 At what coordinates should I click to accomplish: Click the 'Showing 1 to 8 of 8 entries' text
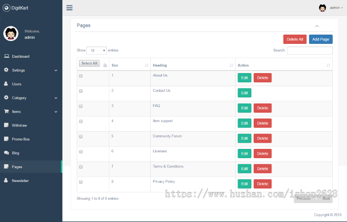(98, 199)
